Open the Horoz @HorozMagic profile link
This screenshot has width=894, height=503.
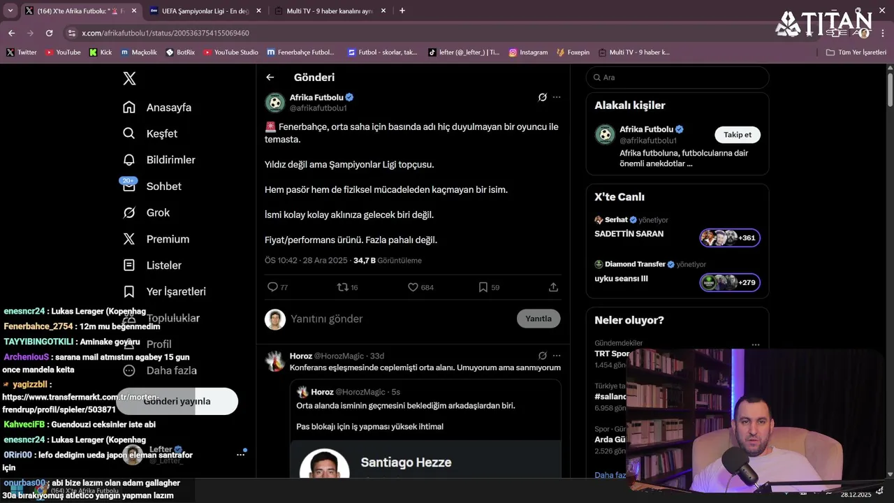click(x=328, y=356)
